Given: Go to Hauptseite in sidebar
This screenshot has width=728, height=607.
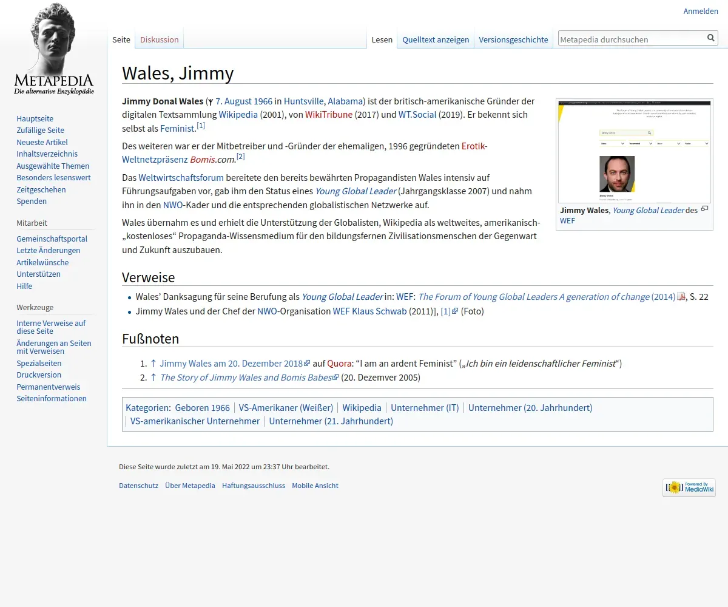Looking at the screenshot, I should pyautogui.click(x=35, y=118).
